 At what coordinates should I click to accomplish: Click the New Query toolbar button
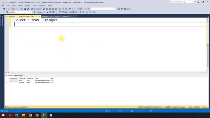pyautogui.click(x=36, y=9)
